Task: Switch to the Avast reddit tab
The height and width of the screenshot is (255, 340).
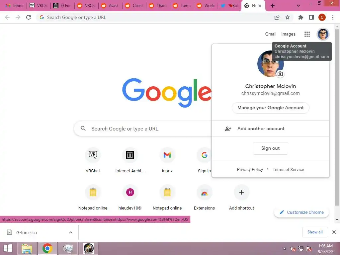Action: tap(110, 6)
